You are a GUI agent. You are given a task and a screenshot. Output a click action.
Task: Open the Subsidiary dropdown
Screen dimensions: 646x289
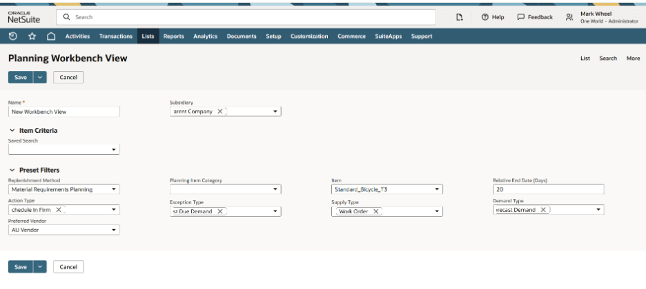275,111
